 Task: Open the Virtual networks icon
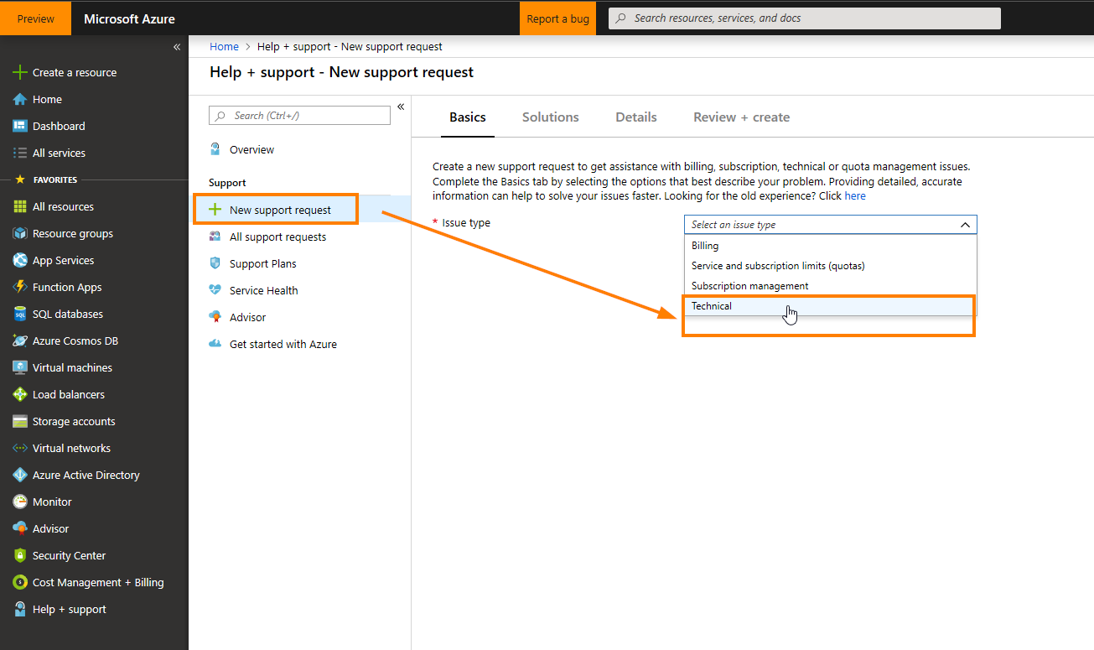coord(20,449)
